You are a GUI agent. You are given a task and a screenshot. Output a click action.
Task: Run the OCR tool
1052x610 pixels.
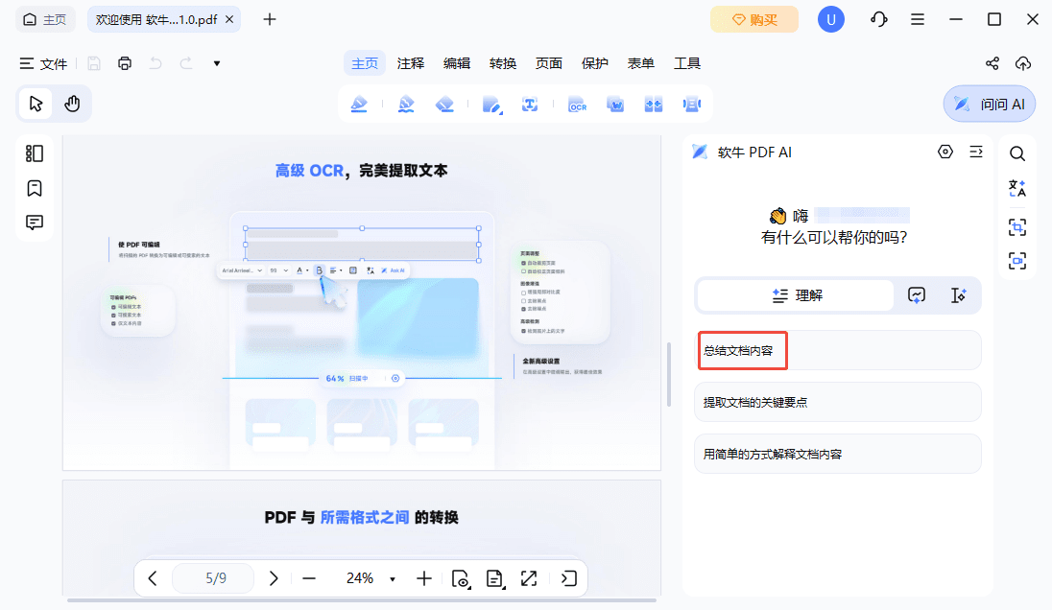(x=577, y=104)
